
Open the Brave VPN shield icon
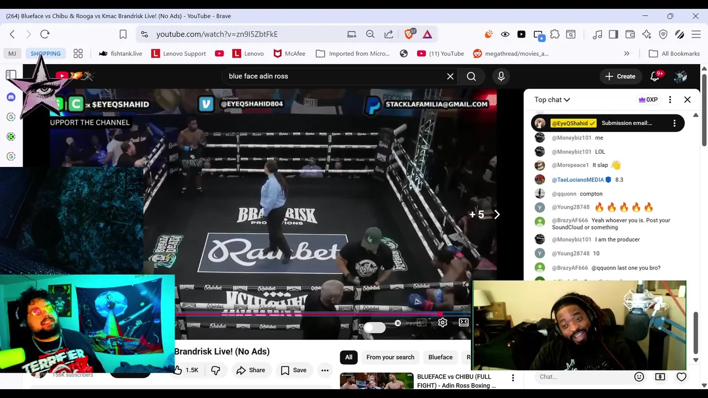tap(663, 34)
